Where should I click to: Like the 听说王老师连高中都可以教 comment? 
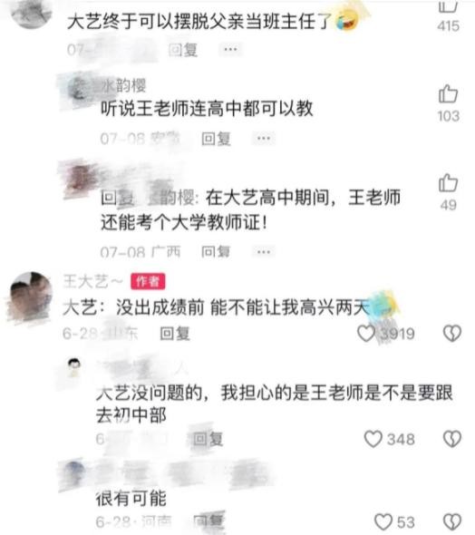click(448, 93)
